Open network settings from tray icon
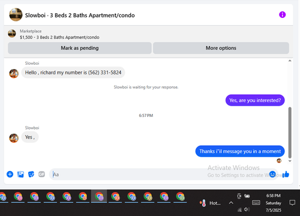This screenshot has height=216, width=300. coord(239,209)
